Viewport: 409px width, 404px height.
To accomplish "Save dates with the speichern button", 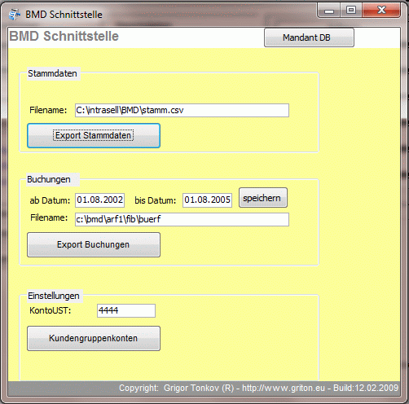I will (263, 198).
